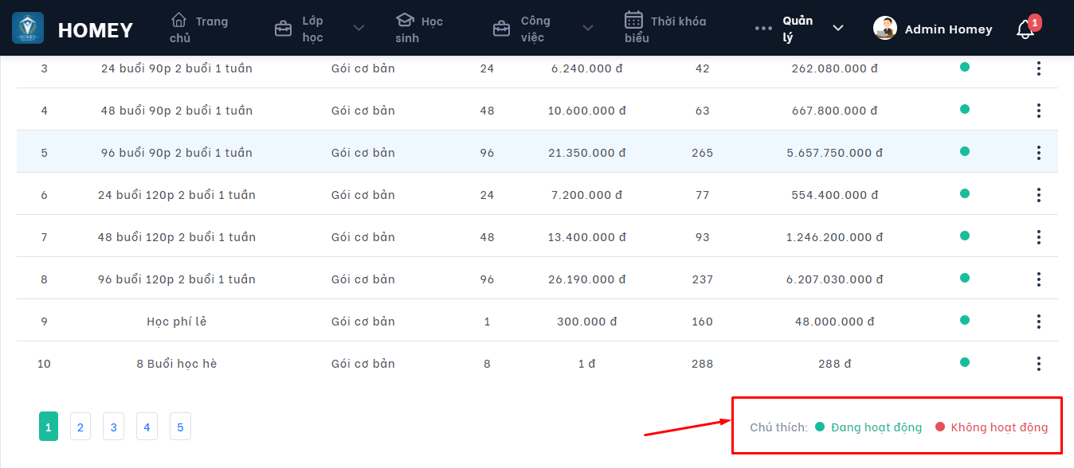Expand the Công việc dropdown menu
This screenshot has width=1074, height=468.
(587, 29)
